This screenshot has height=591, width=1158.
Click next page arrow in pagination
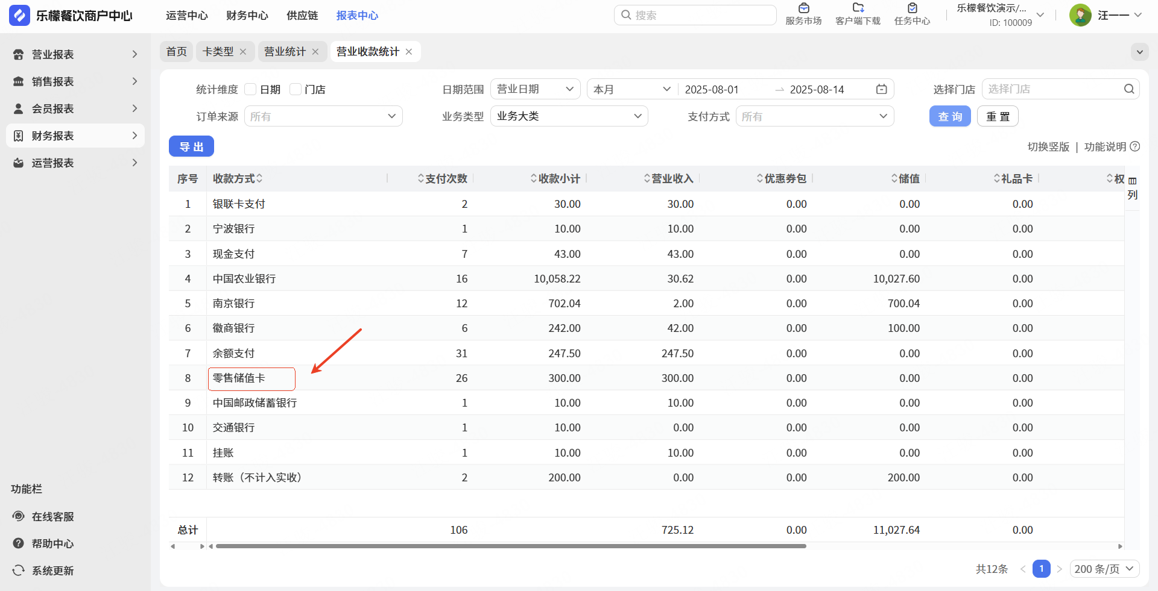(1060, 569)
